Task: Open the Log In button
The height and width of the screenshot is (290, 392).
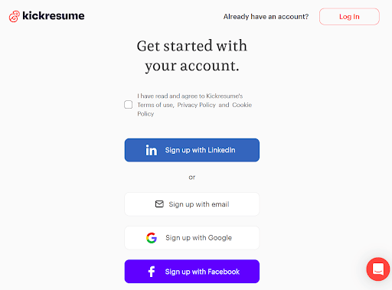Action: coord(349,17)
